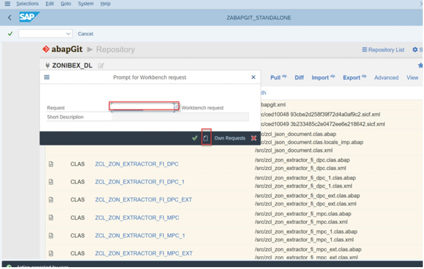
Task: Open the Goto menu
Action: [x=66, y=4]
